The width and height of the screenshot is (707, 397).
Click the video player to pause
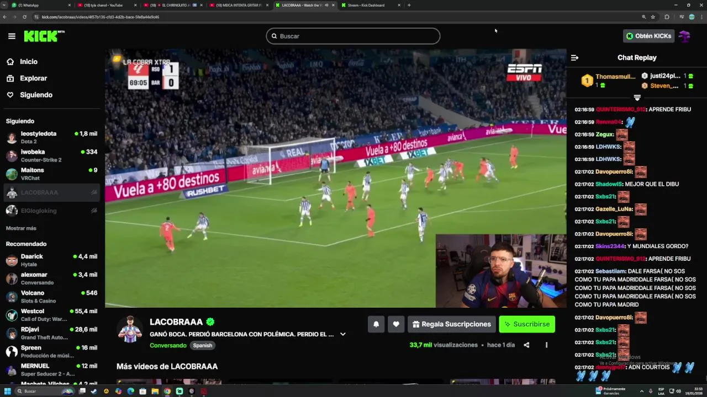click(x=335, y=178)
